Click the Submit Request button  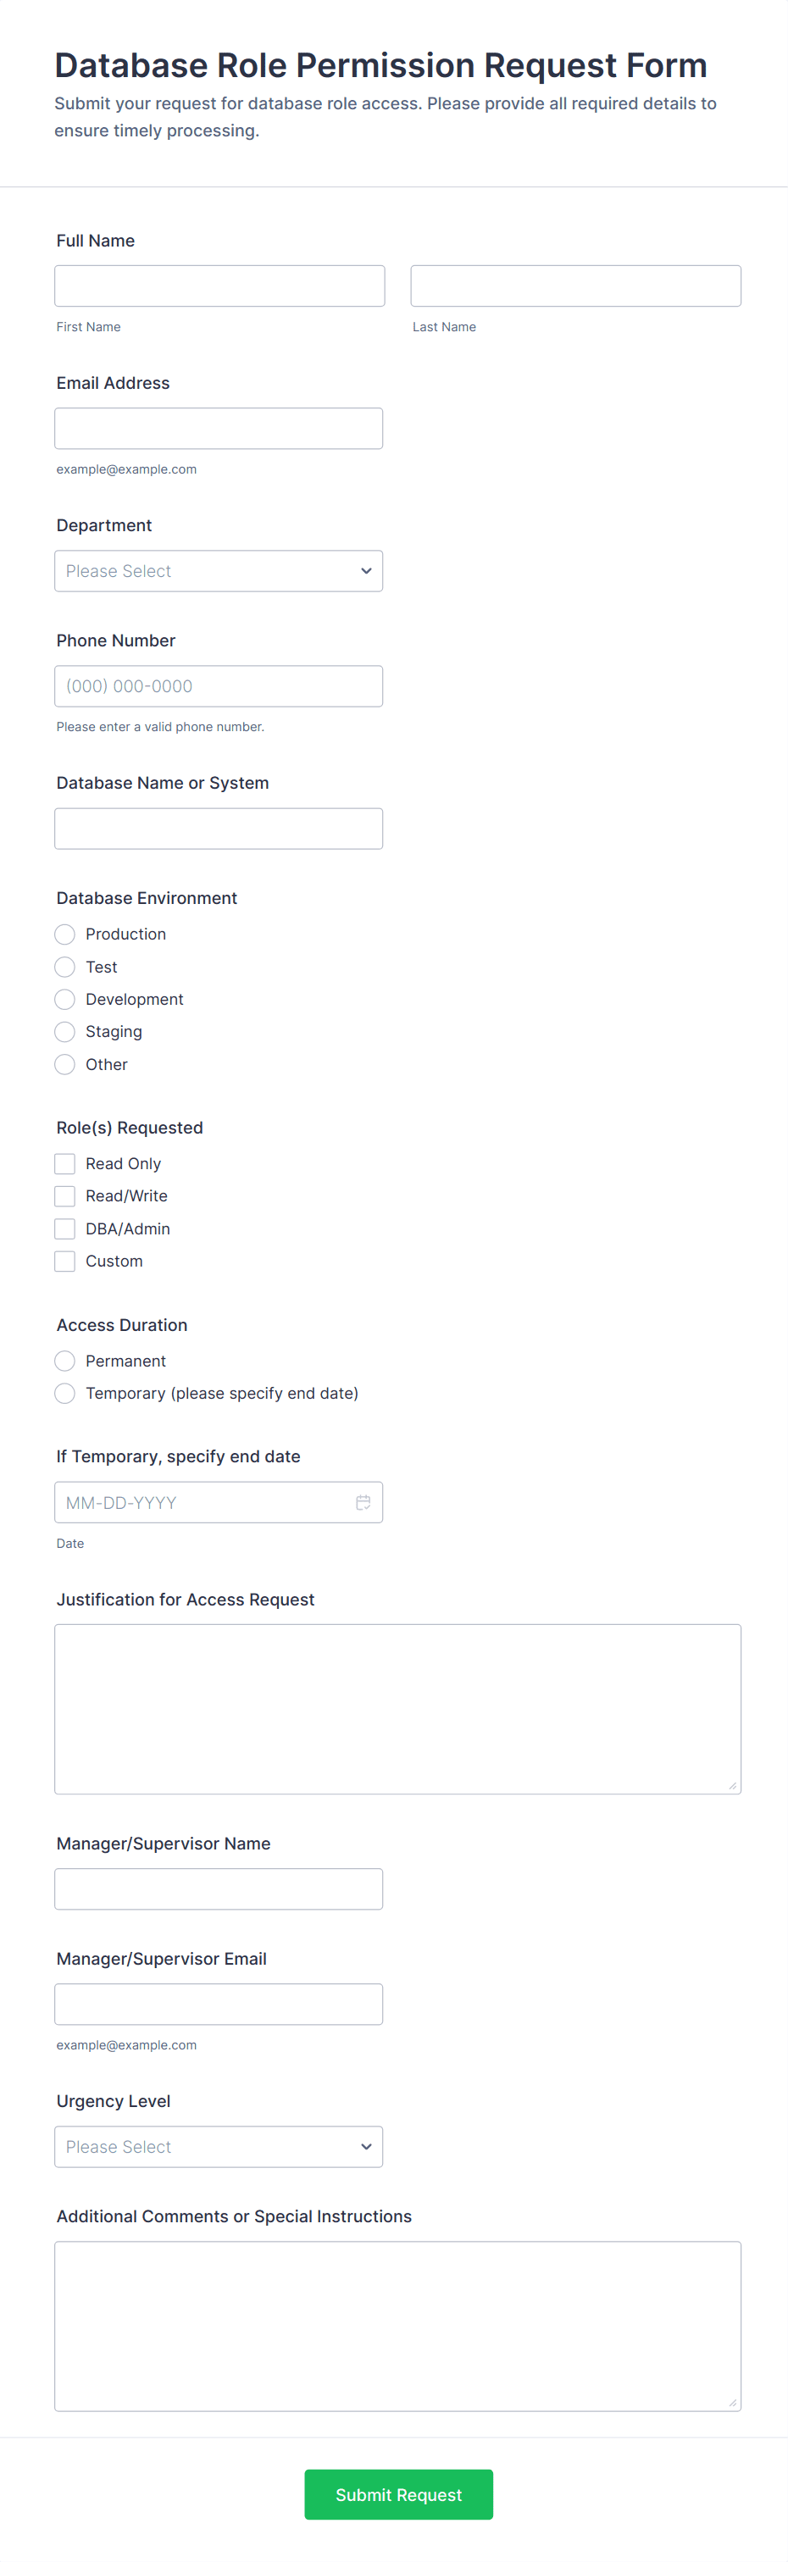398,2494
